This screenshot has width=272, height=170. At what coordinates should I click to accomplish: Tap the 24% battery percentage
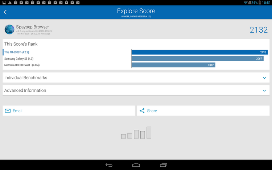pos(255,3)
